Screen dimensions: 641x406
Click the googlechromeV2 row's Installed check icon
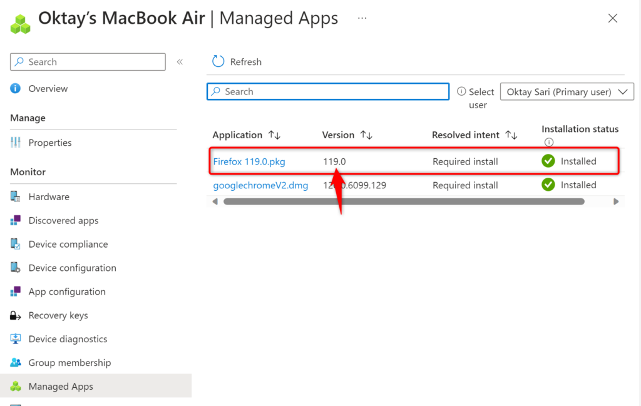click(548, 185)
